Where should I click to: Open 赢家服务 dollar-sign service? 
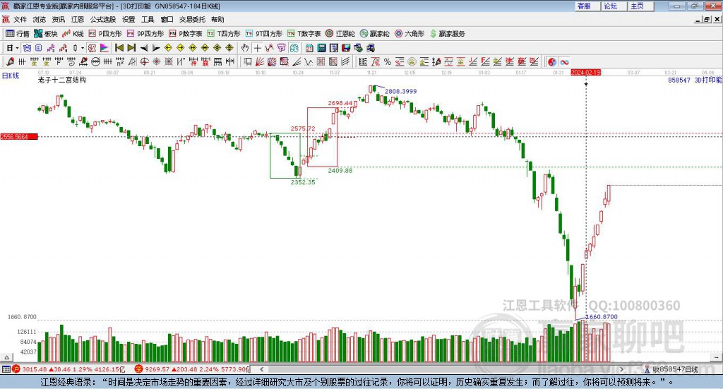(447, 34)
